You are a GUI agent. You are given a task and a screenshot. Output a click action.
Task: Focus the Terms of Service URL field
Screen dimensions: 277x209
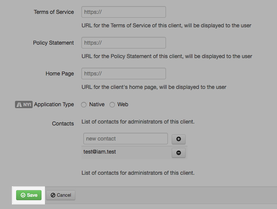tap(123, 12)
